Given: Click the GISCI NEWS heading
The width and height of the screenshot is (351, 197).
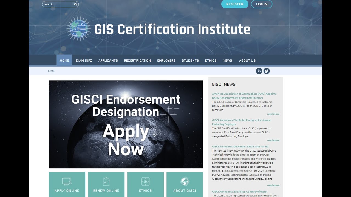Looking at the screenshot, I should tap(224, 85).
